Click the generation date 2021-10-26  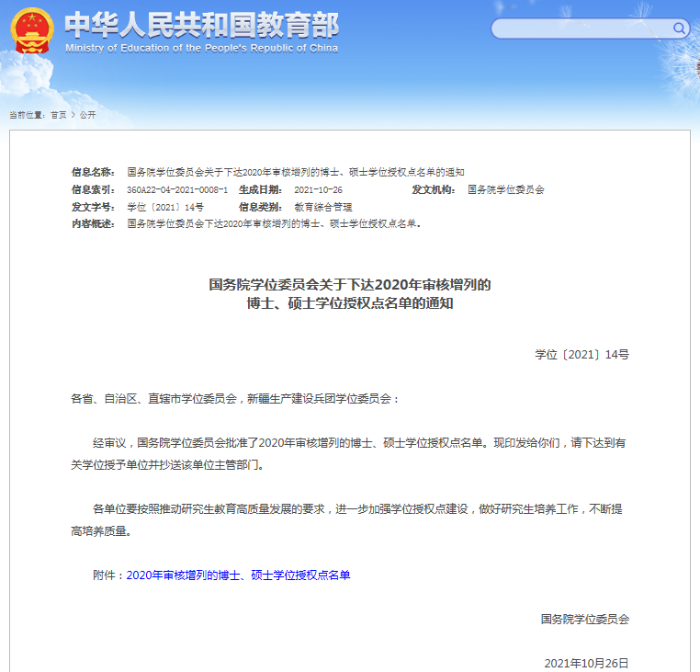tap(318, 189)
